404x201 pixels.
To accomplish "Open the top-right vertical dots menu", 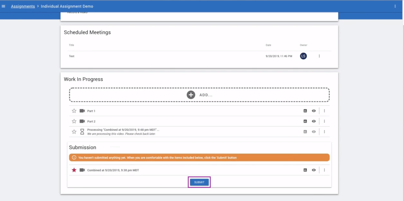I will pyautogui.click(x=395, y=6).
